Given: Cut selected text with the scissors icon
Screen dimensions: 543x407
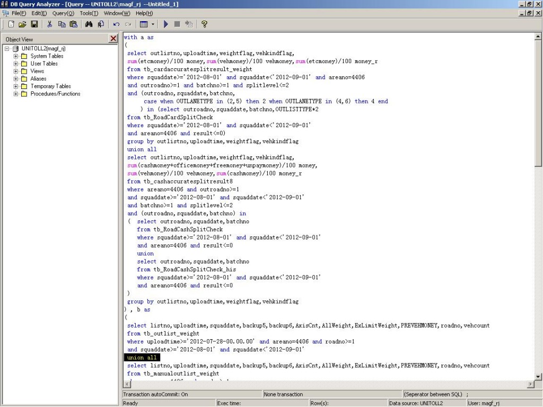Looking at the screenshot, I should (49, 24).
